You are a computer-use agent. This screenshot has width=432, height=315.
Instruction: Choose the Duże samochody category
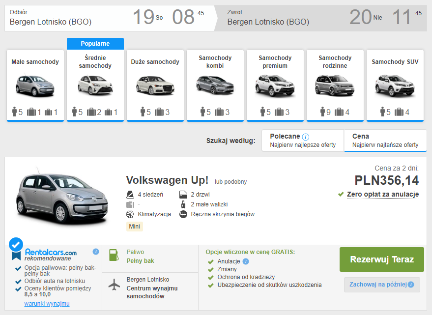155,86
